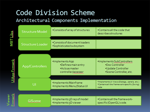This screenshot has width=150, height=112.
Task: Click the green UI box
Action: point(34,84)
